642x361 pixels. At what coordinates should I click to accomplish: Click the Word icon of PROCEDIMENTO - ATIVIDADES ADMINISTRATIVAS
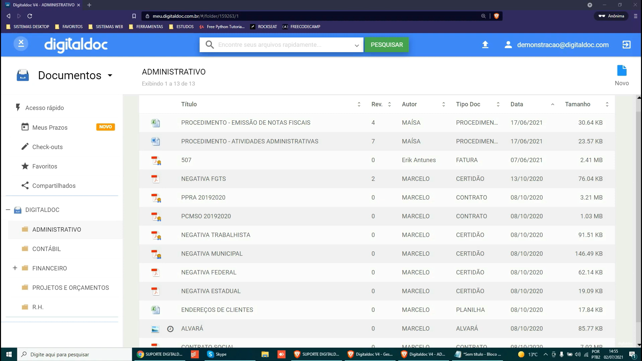coord(155,141)
